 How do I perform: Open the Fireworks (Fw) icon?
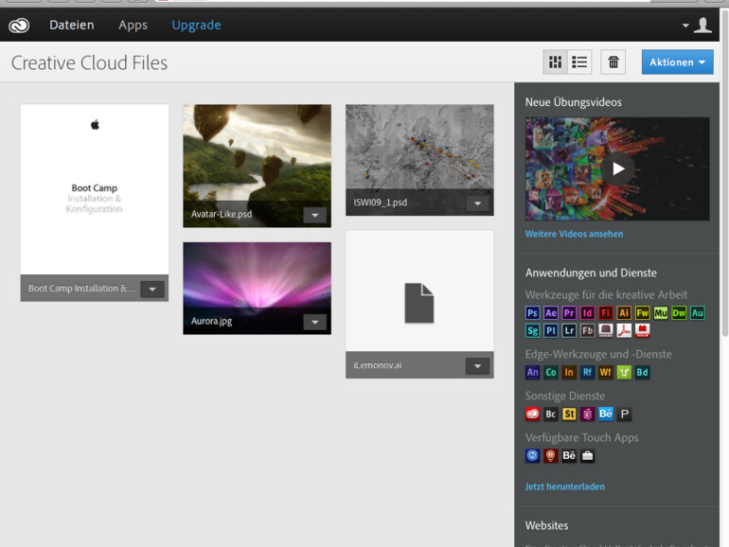[x=642, y=312]
